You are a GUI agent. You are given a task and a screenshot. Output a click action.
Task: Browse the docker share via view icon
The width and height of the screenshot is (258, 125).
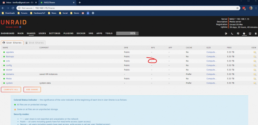click(x=255, y=70)
